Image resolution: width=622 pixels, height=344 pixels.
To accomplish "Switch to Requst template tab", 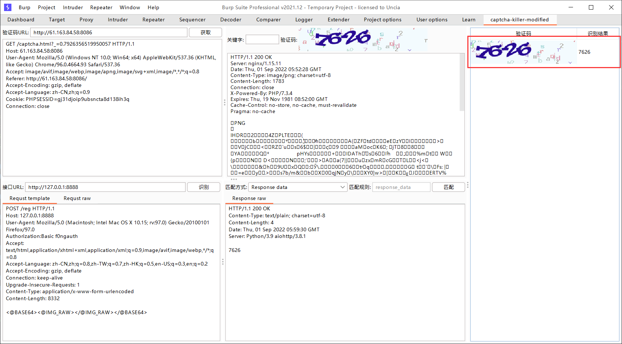I will (29, 198).
